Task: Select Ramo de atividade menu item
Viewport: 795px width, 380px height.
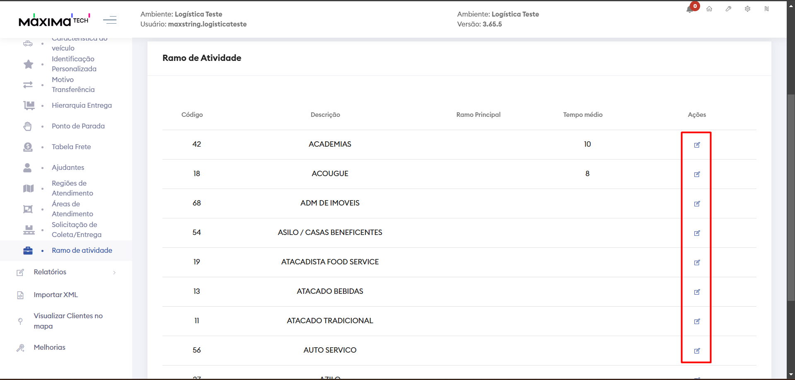Action: click(x=82, y=250)
